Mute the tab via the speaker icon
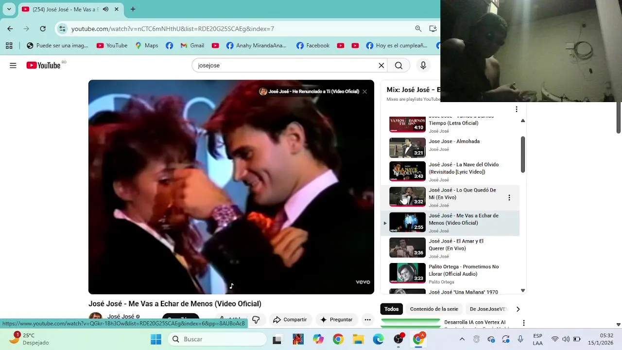This screenshot has width=622, height=350. (x=105, y=9)
